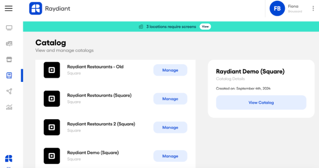This screenshot has height=168, width=319.
Task: Select the Catalog book icon in the sidebar
Action: point(9,75)
